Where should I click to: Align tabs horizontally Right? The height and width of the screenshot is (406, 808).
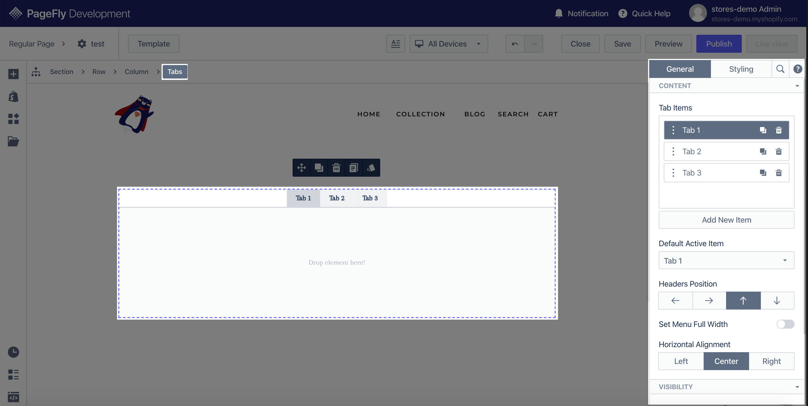pyautogui.click(x=771, y=361)
